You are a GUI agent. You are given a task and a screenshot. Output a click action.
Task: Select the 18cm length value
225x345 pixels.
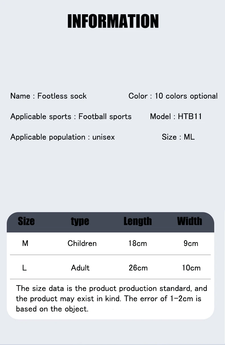138,243
